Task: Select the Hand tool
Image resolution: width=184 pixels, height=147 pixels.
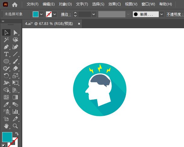Action: point(6,126)
